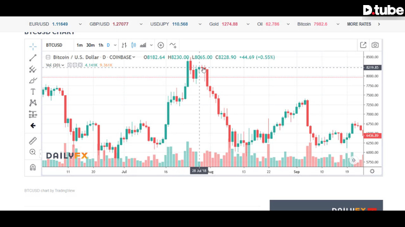Image resolution: width=405 pixels, height=227 pixels.
Task: Open chart settings gear icon
Action: coord(372,171)
